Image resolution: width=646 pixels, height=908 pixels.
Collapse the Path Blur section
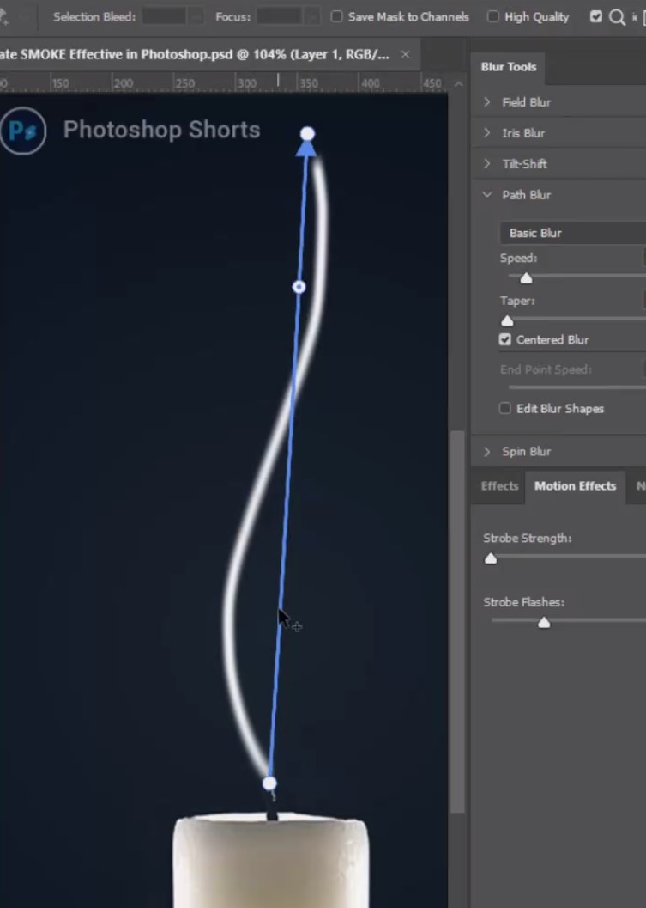pos(487,194)
